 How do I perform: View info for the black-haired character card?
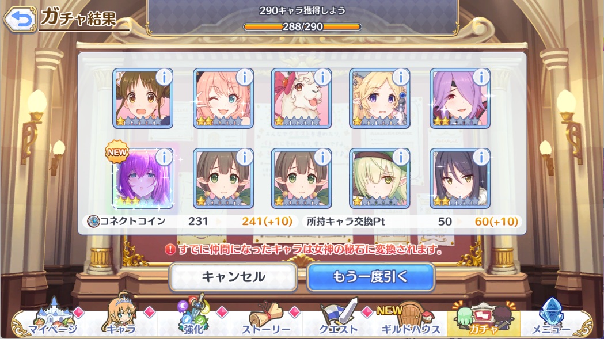[x=481, y=157]
